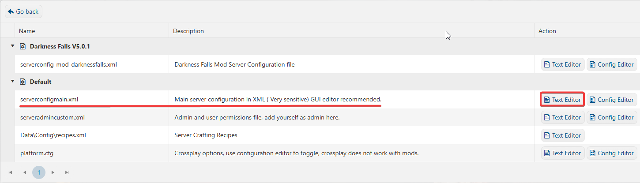
Task: Go to previous page arrow
Action: (x=25, y=172)
